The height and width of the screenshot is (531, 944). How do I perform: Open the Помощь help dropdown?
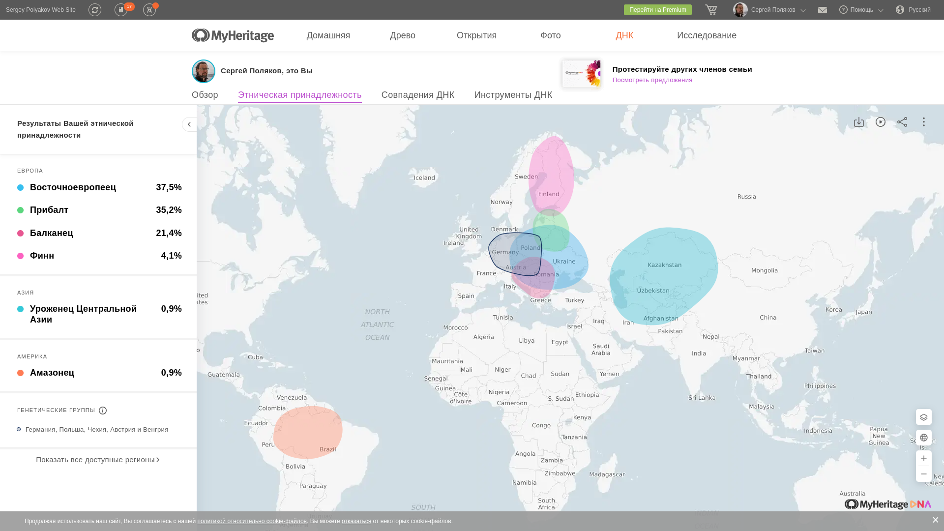861,10
